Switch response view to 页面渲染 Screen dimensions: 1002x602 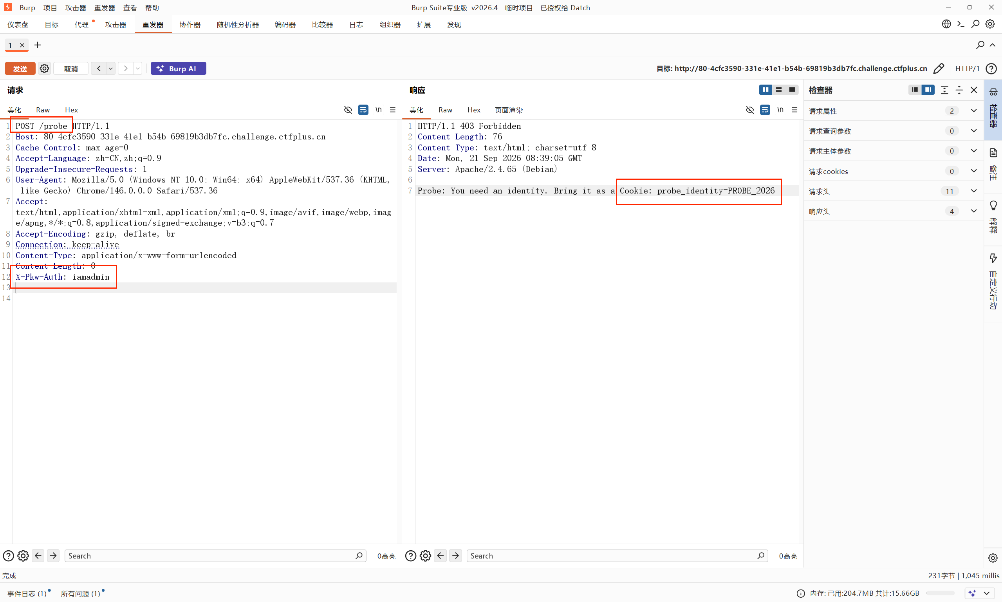click(x=509, y=110)
